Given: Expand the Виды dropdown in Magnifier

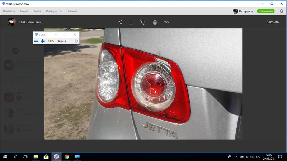Looking at the screenshot, I should click(x=62, y=41).
